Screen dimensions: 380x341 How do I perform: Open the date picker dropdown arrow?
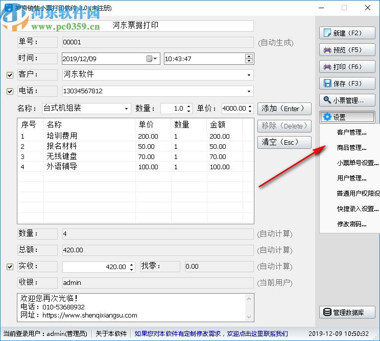pyautogui.click(x=155, y=59)
